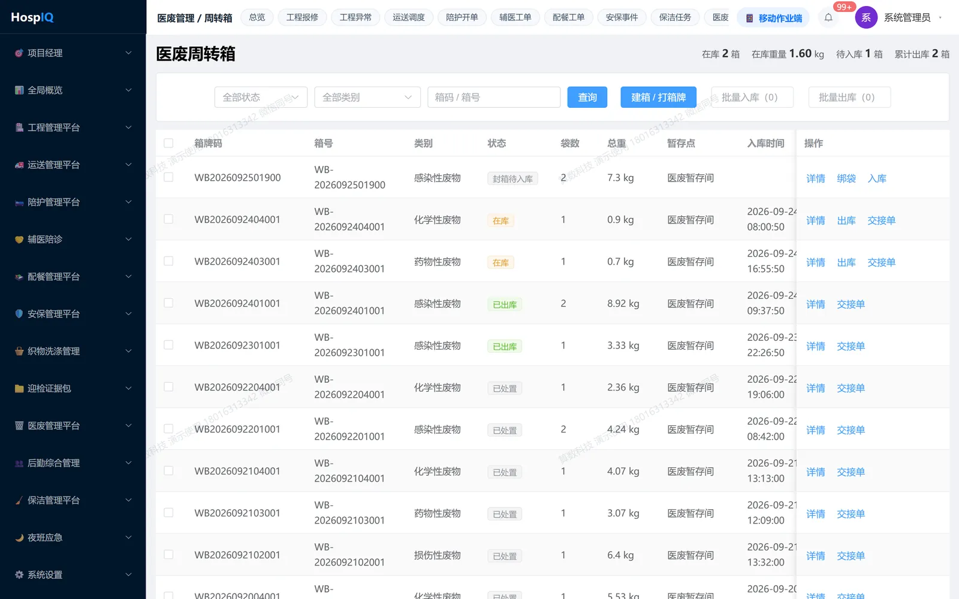The height and width of the screenshot is (599, 959).
Task: Click the 全局概览 sidebar icon
Action: (19, 90)
